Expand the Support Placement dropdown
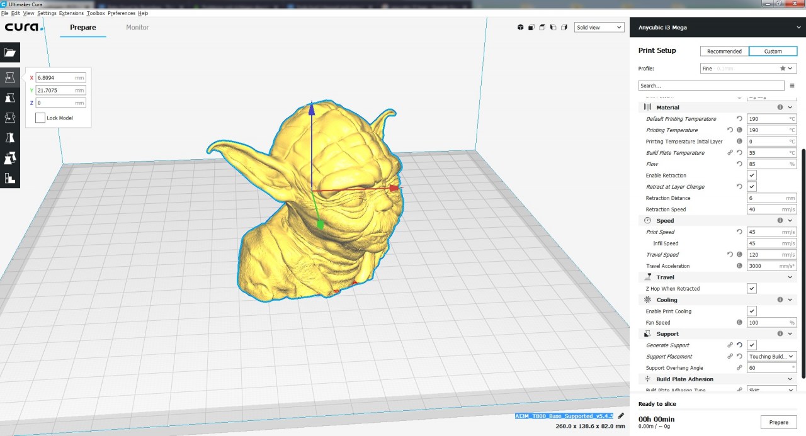 coord(771,357)
